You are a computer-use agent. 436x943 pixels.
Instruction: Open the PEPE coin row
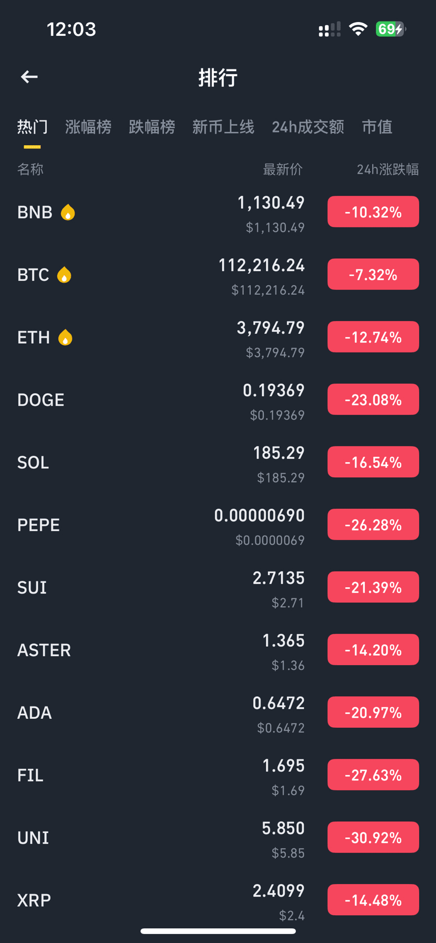click(x=158, y=525)
